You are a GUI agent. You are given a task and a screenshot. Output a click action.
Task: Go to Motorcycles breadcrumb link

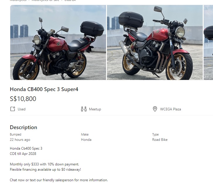tap(18, 1)
